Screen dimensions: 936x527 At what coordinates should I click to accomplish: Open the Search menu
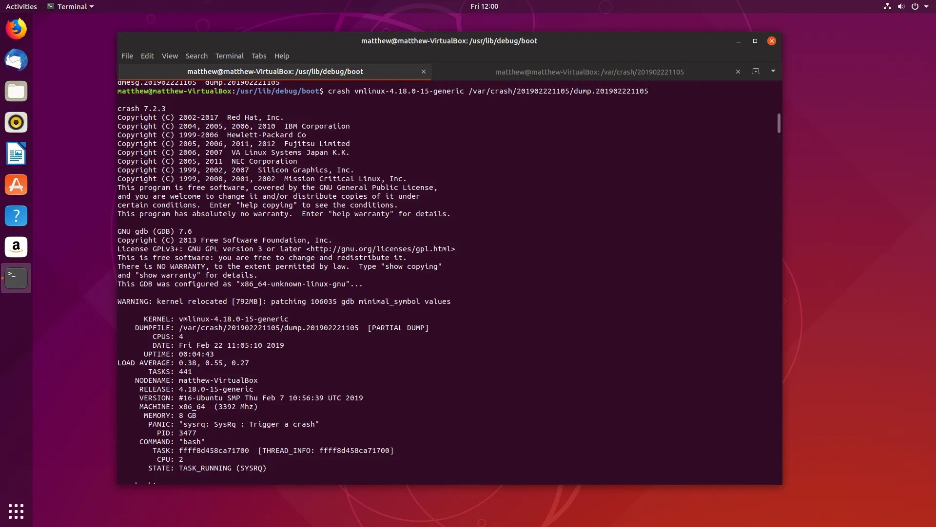196,56
